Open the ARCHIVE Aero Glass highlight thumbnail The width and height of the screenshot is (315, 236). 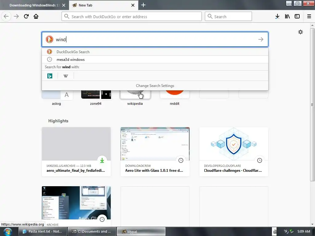pyautogui.click(x=76, y=203)
